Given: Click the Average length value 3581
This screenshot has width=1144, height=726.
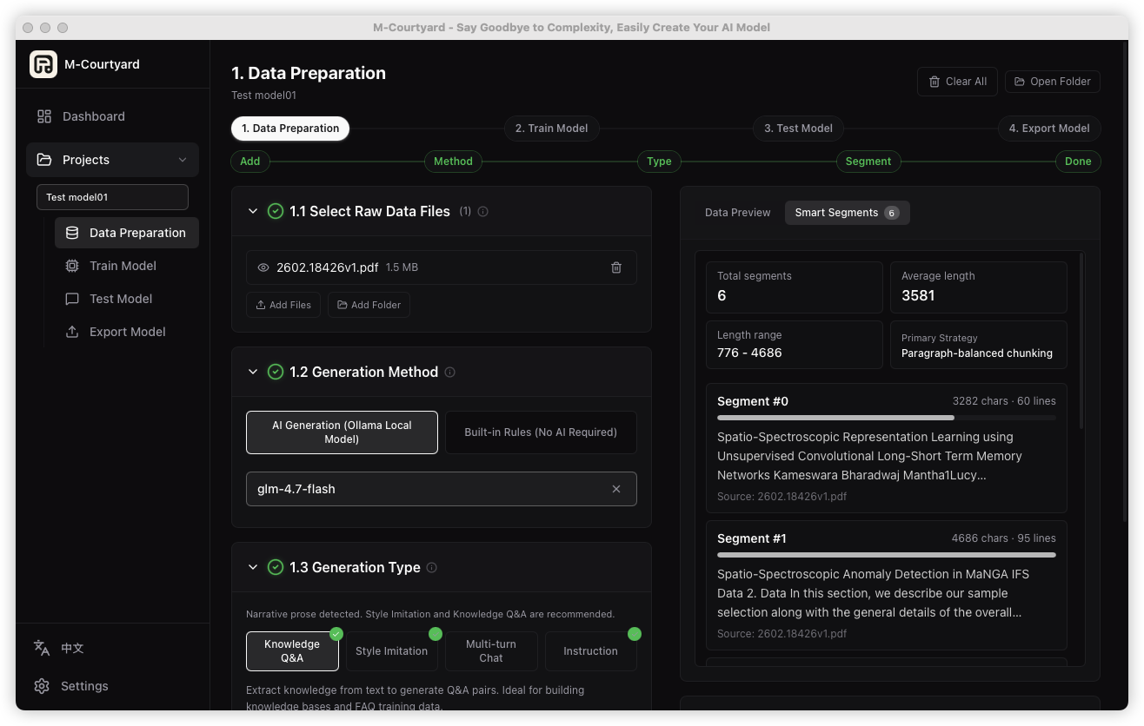Looking at the screenshot, I should pyautogui.click(x=918, y=295).
